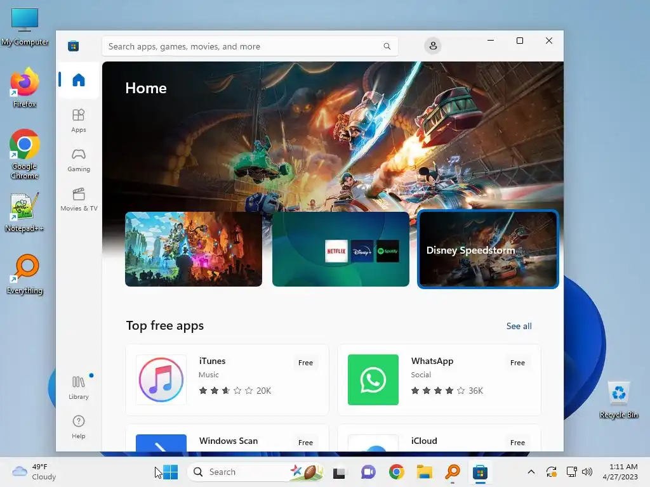Open the Movies & TV section
This screenshot has height=487, width=650.
pos(78,199)
